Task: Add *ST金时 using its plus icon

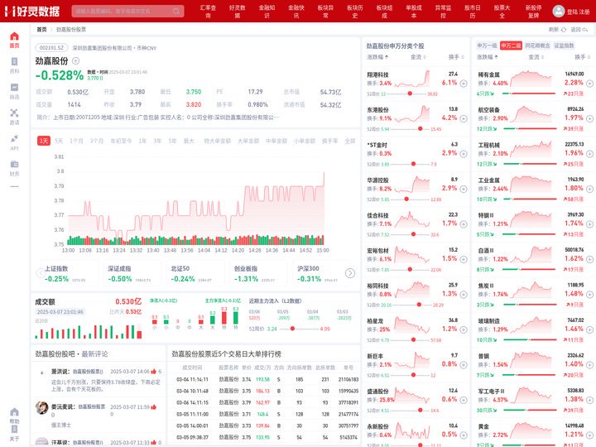Action: (x=464, y=154)
